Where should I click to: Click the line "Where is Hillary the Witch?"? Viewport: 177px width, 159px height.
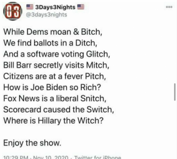point(53,121)
